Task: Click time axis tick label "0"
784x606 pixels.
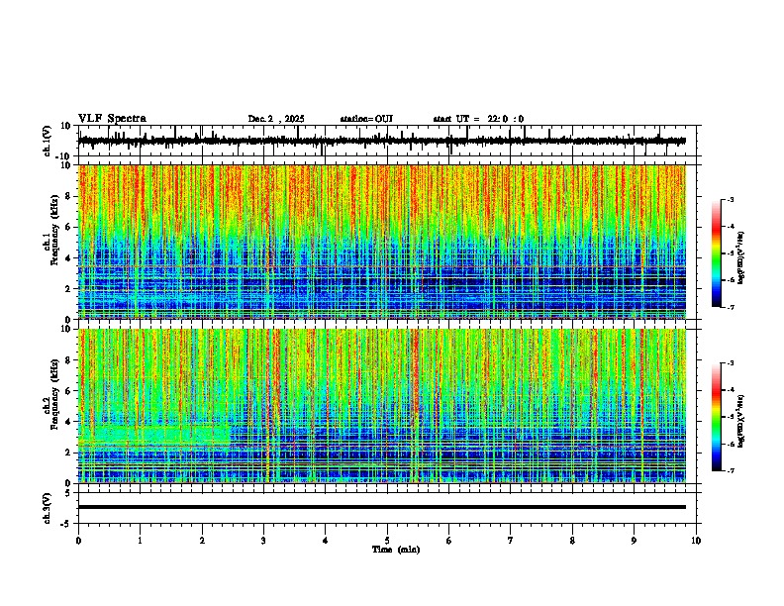Action: [78, 541]
